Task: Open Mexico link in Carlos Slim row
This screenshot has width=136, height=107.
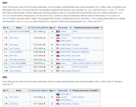Action: (63, 63)
